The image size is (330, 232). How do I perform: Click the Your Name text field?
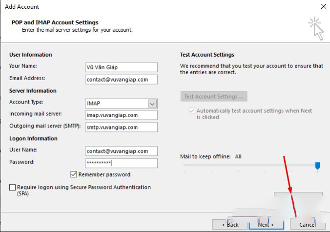[121, 67]
